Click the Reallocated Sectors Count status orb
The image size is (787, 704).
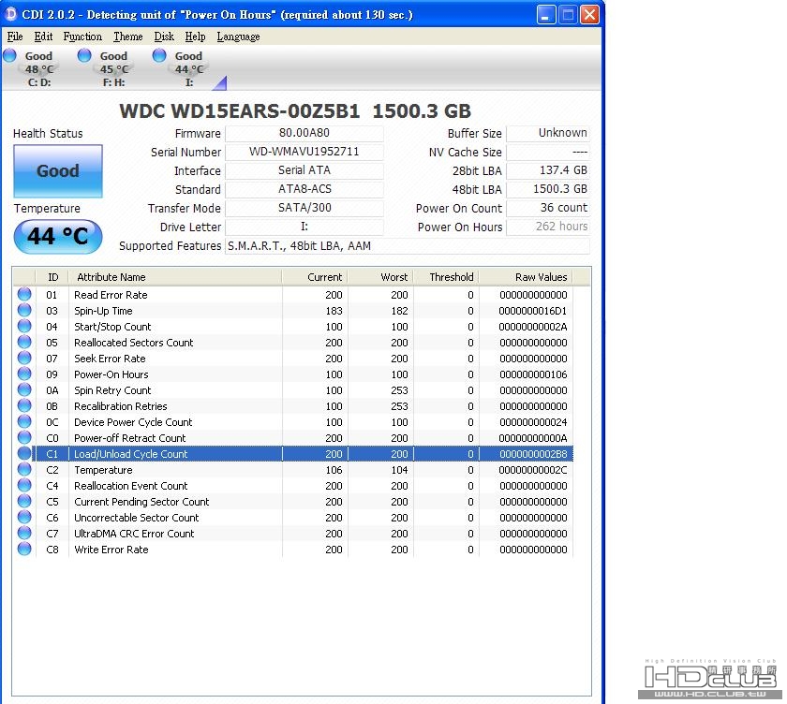coord(24,343)
